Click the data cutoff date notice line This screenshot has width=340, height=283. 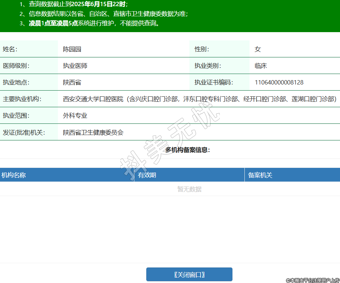(78, 4)
